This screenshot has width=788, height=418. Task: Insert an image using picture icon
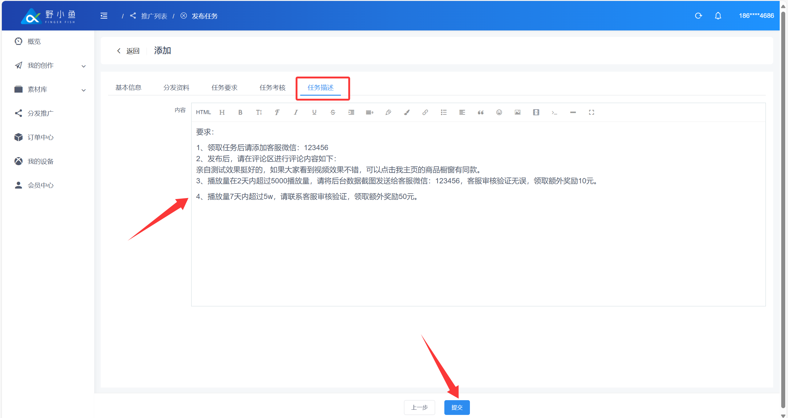[x=517, y=112]
